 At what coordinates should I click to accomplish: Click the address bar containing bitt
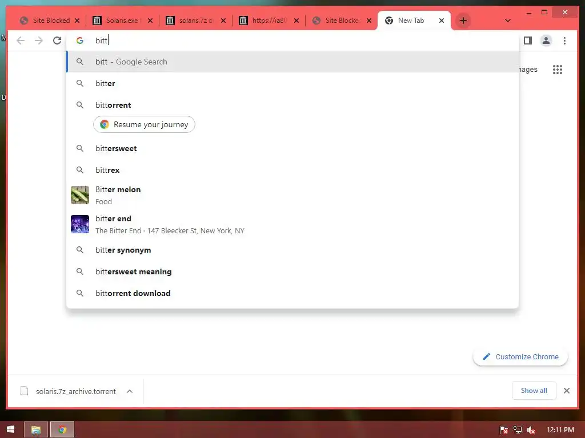292,40
